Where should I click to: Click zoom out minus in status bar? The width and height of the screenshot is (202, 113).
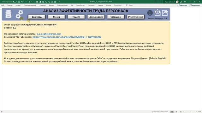tap(184, 112)
